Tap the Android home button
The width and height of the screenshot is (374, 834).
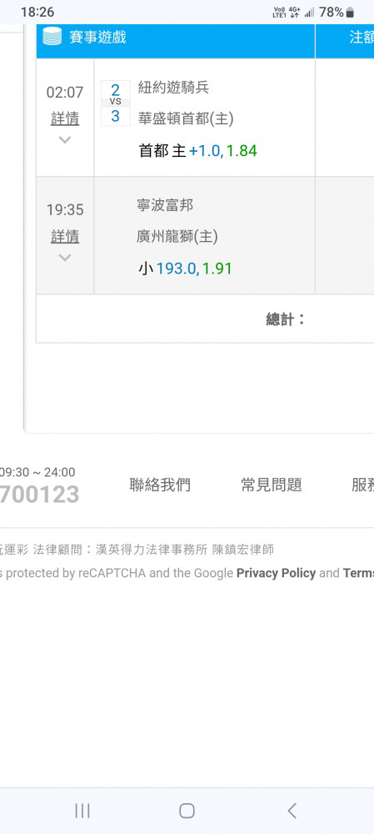tap(187, 811)
